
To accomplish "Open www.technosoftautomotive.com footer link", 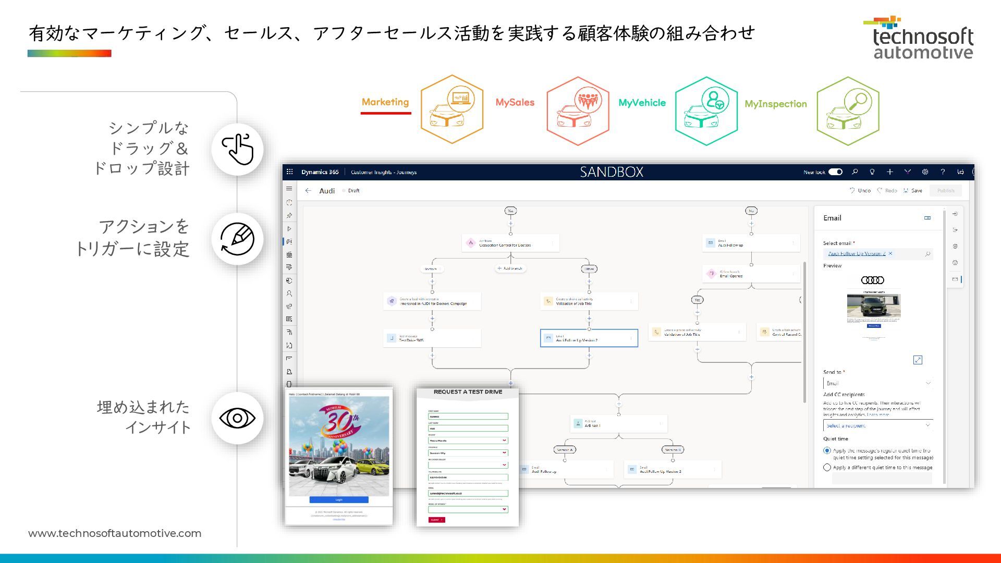I will 115,533.
